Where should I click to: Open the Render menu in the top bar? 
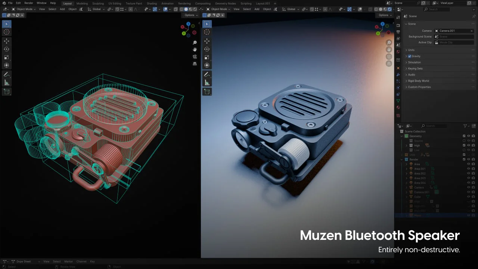tap(28, 3)
